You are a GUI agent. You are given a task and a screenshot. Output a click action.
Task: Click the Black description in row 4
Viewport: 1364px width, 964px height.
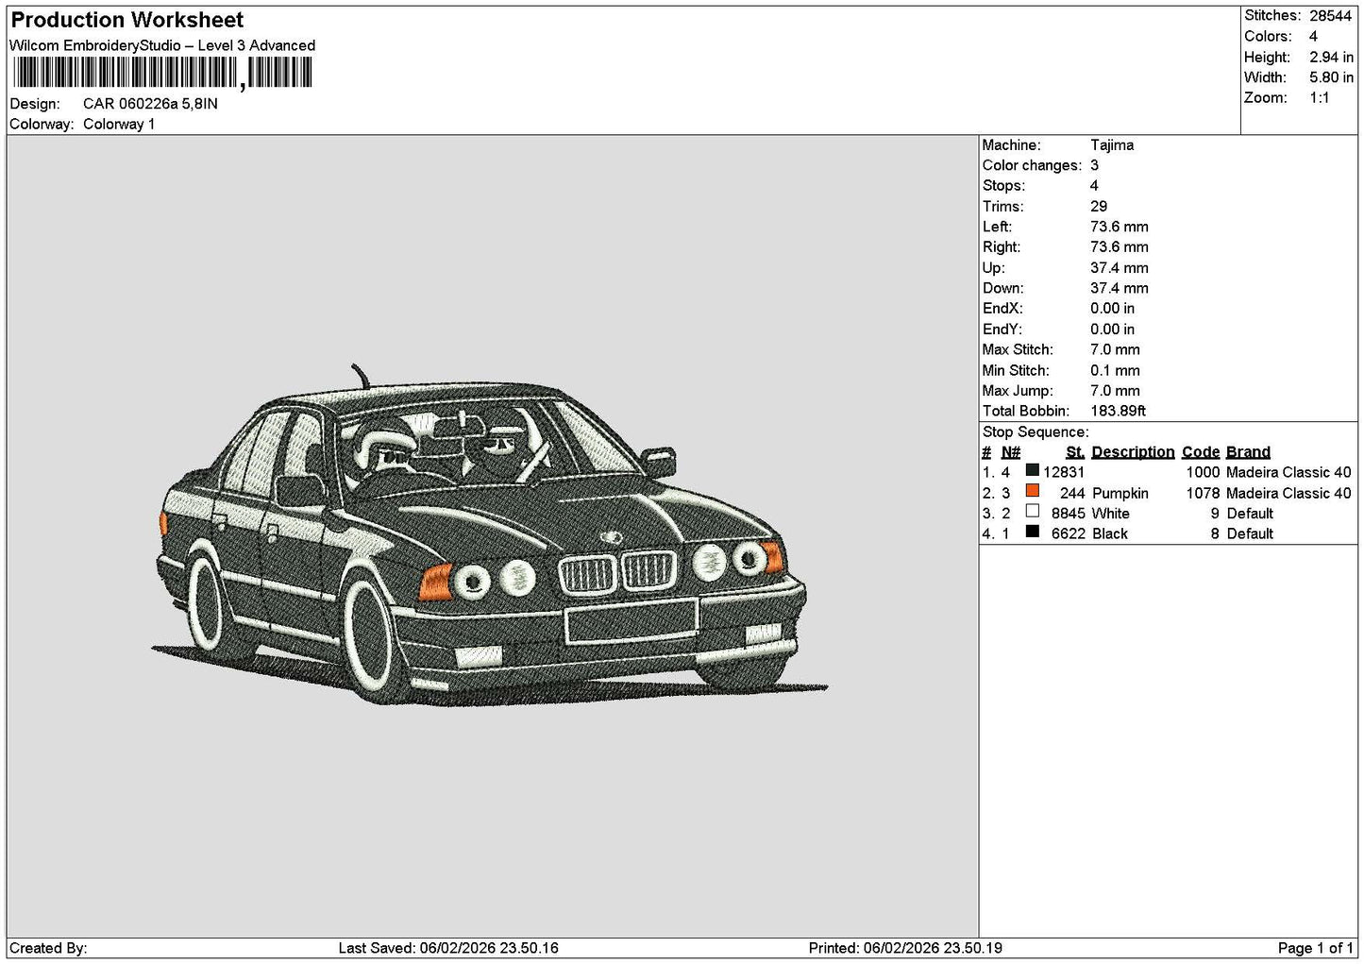click(x=1110, y=533)
